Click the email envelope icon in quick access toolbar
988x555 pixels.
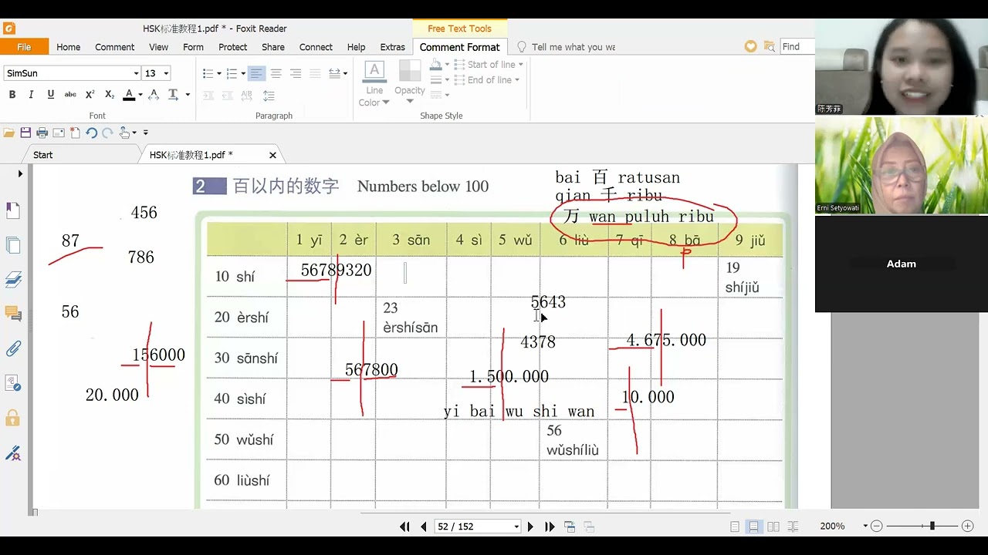point(59,133)
